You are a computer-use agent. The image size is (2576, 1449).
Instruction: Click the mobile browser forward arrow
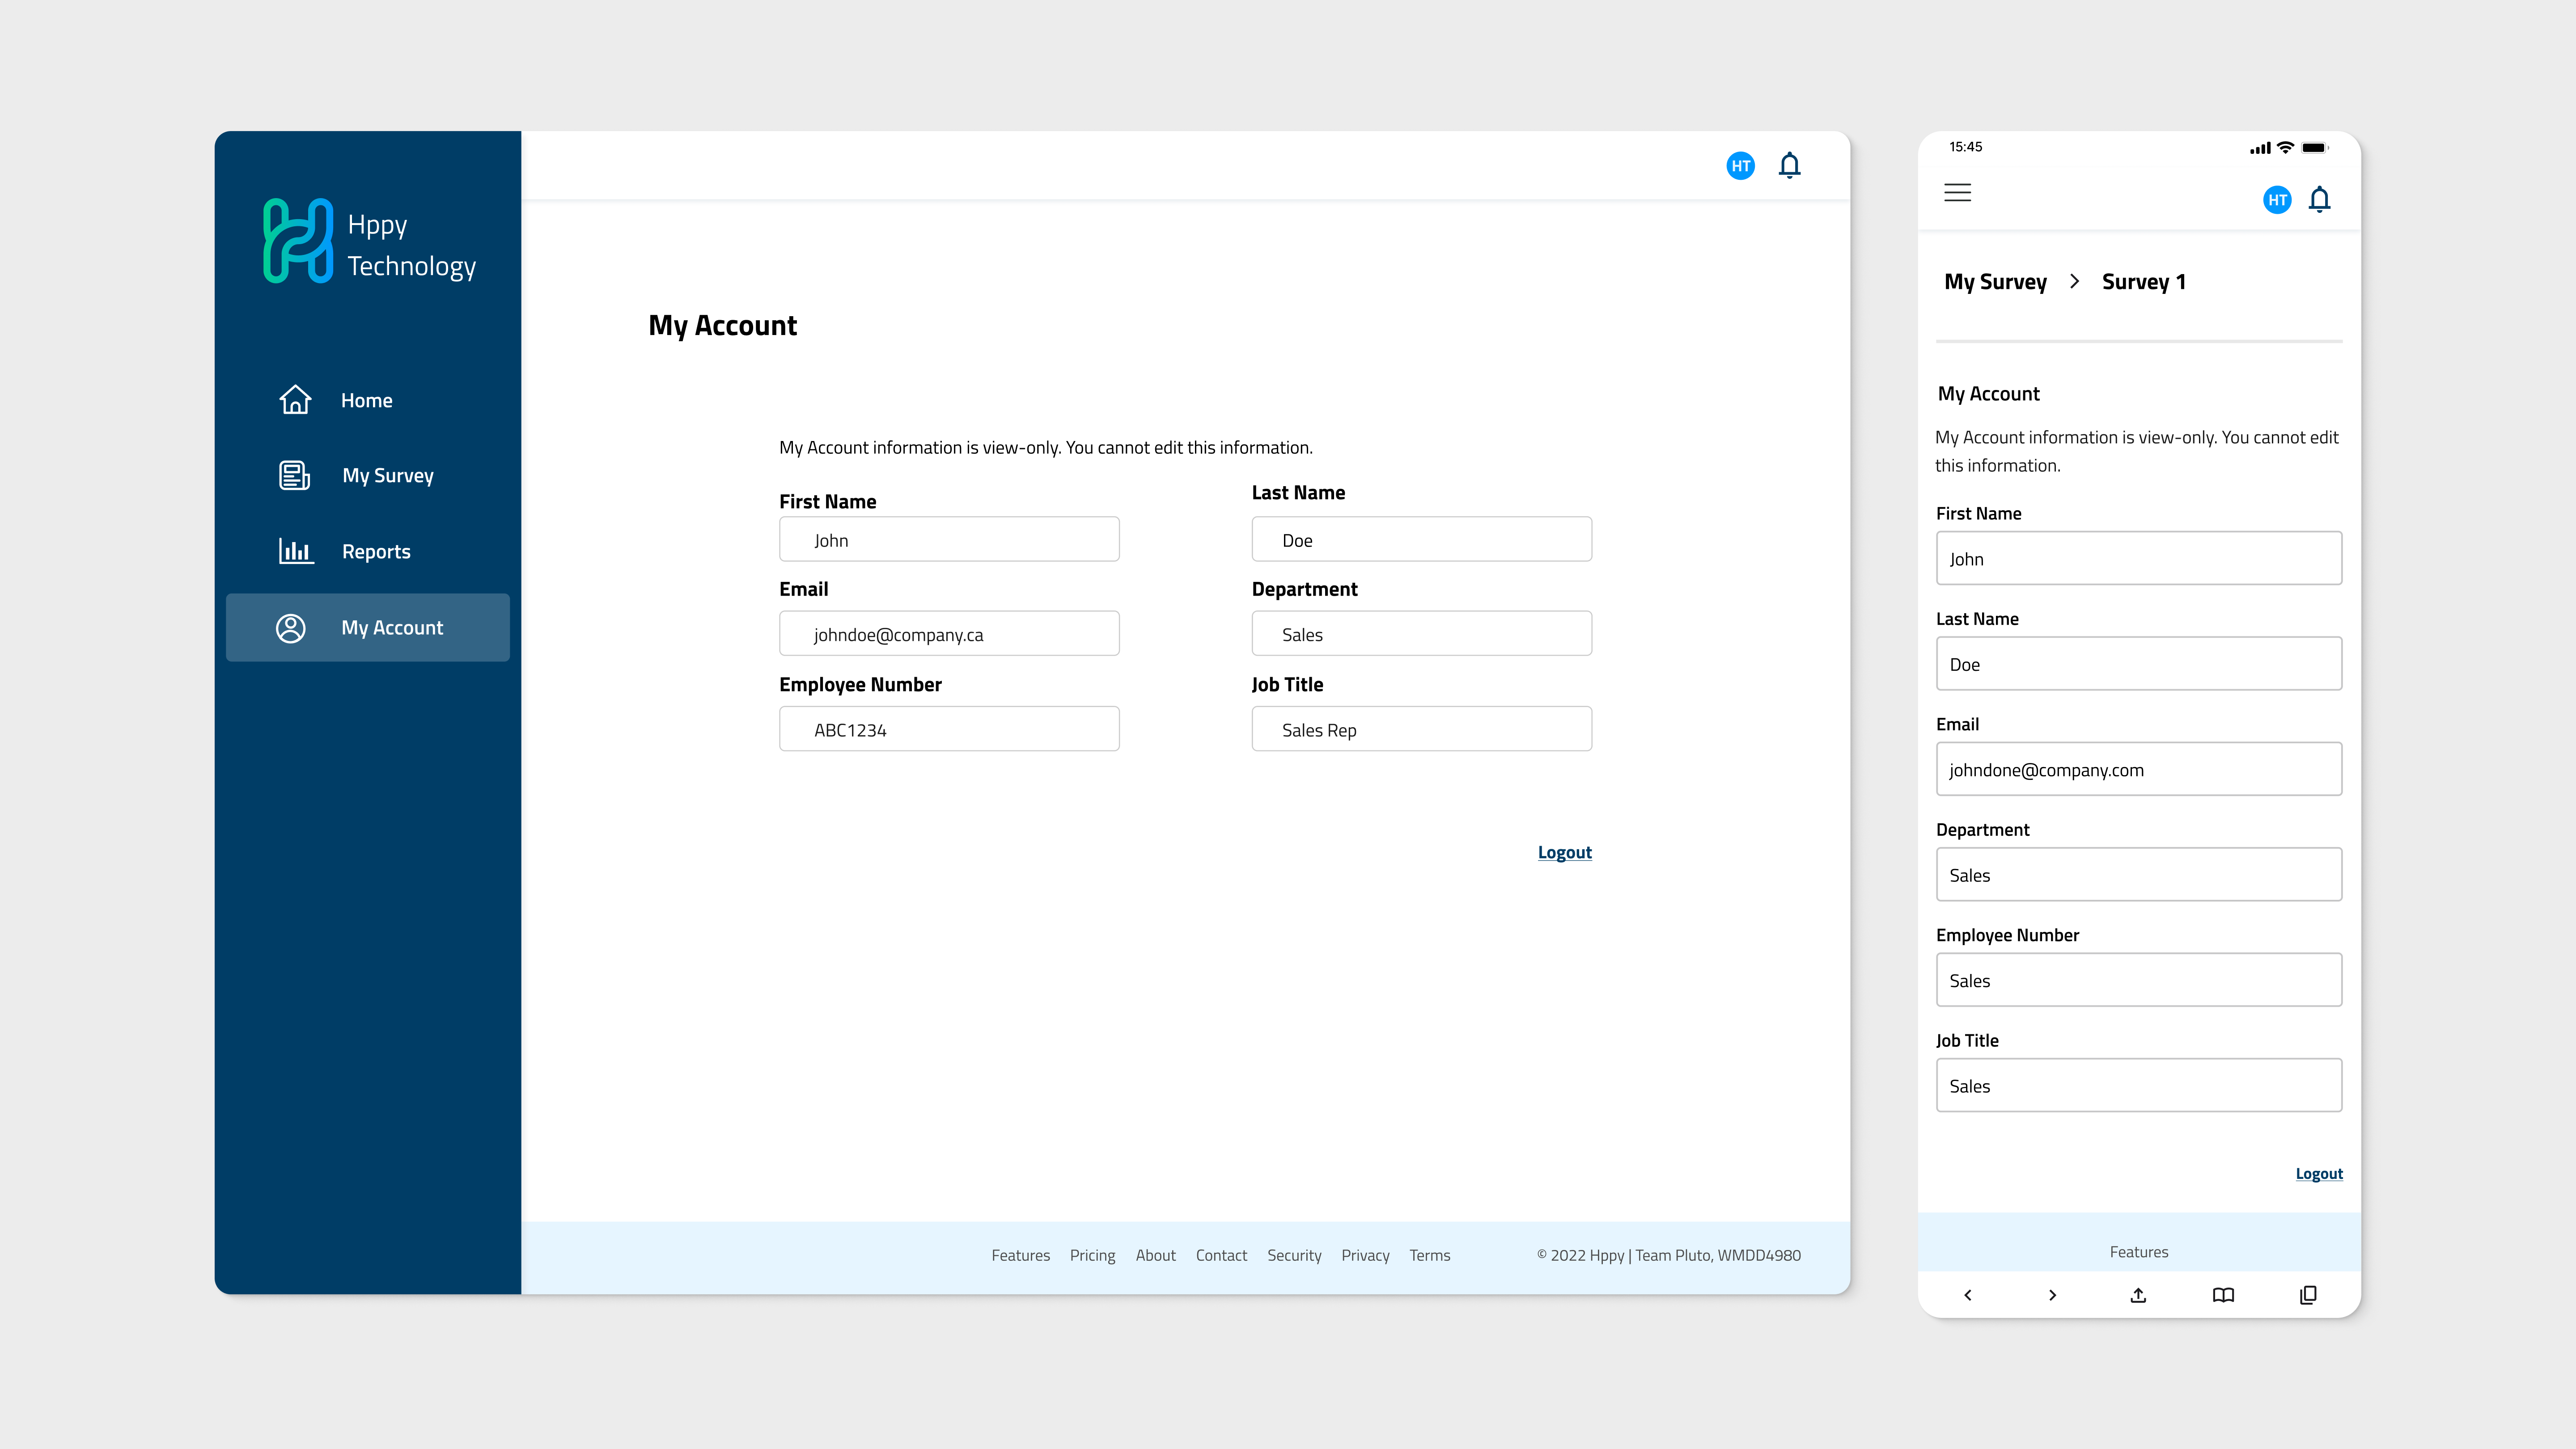click(x=2053, y=1295)
